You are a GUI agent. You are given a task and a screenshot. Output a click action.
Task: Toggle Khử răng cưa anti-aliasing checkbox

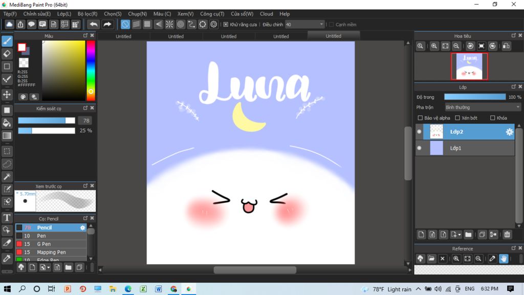(x=226, y=25)
